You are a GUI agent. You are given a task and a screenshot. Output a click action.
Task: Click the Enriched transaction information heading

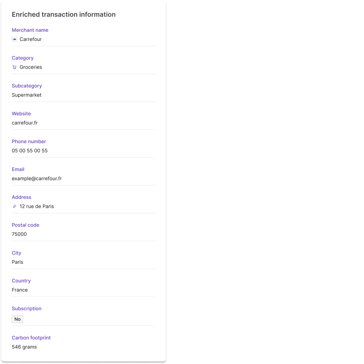coord(64,14)
